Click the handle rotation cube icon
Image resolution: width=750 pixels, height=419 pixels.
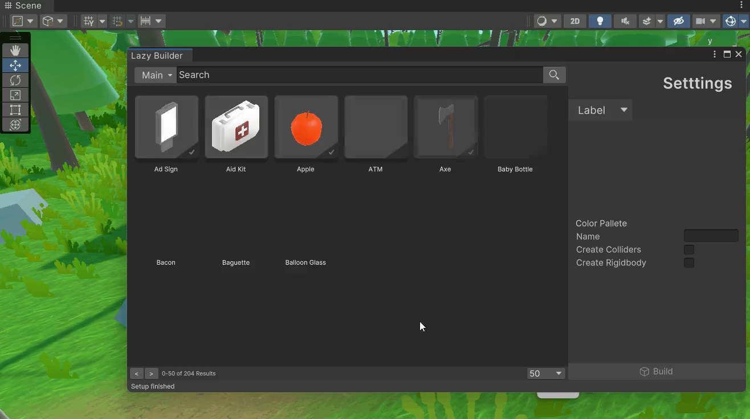point(48,21)
